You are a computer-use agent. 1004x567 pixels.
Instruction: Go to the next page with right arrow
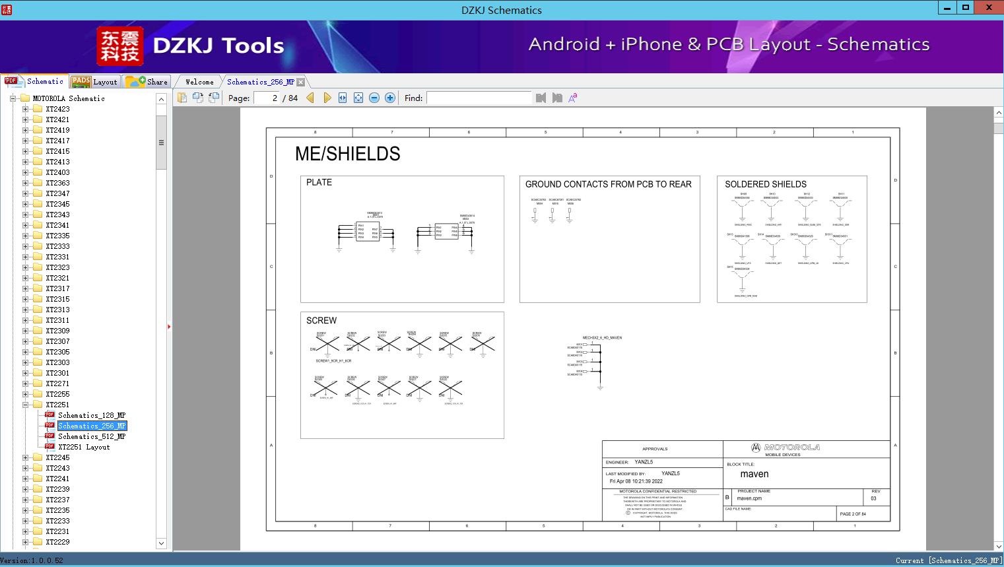pos(327,98)
